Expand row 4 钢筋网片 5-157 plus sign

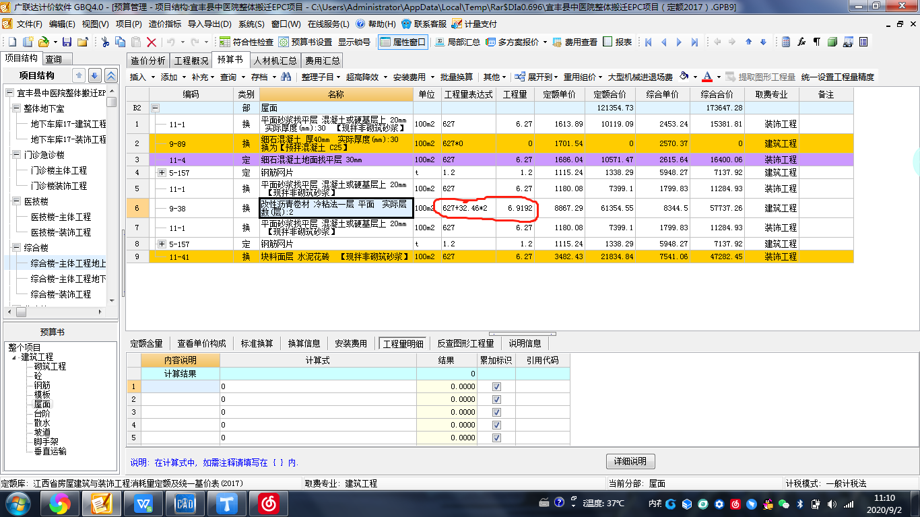pos(162,173)
